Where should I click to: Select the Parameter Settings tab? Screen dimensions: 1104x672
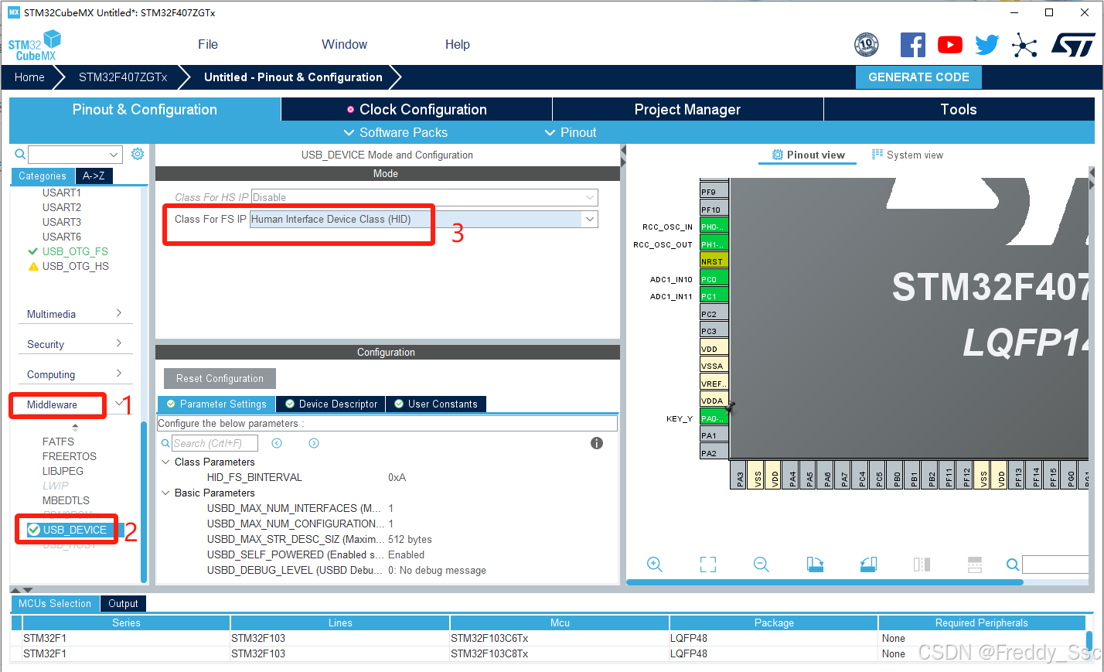coord(216,404)
